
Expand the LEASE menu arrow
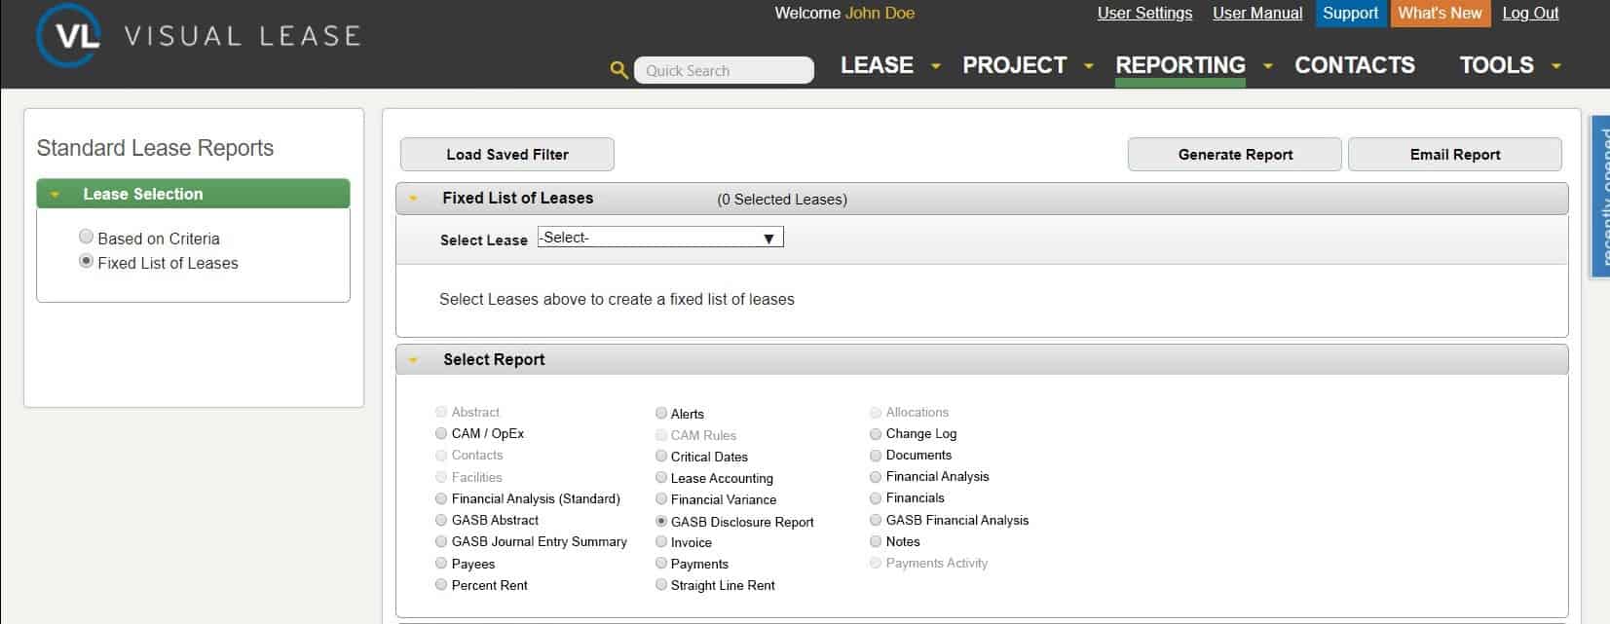point(936,66)
